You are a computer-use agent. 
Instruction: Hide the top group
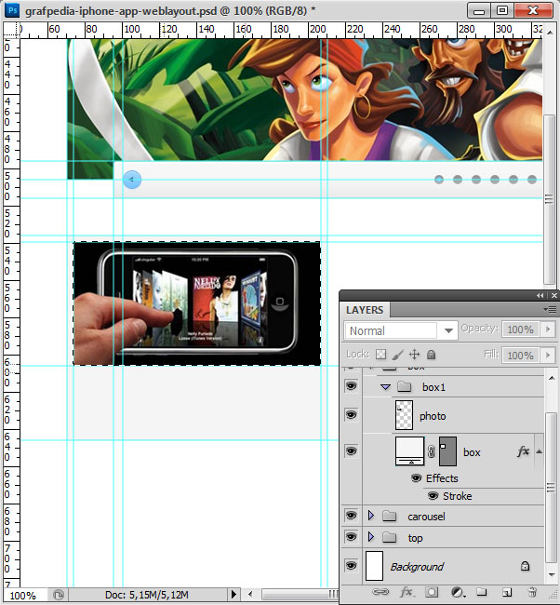[x=351, y=537]
